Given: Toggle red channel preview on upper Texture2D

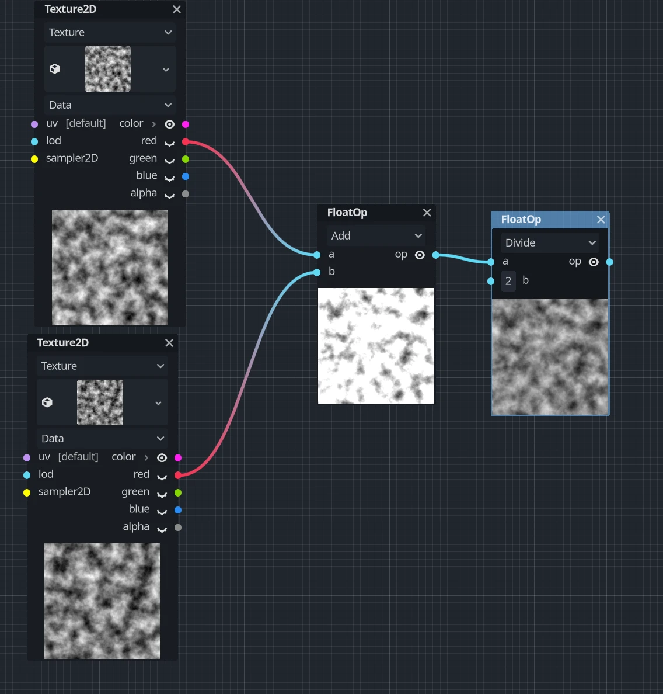Looking at the screenshot, I should (x=169, y=143).
